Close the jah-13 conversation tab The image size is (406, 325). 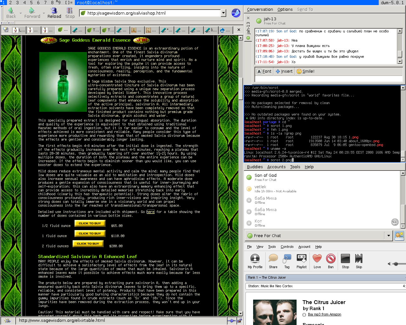[248, 18]
